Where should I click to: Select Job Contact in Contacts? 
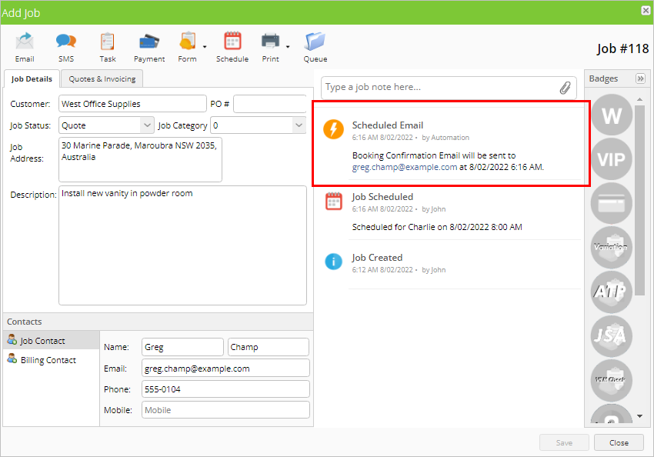pyautogui.click(x=51, y=341)
